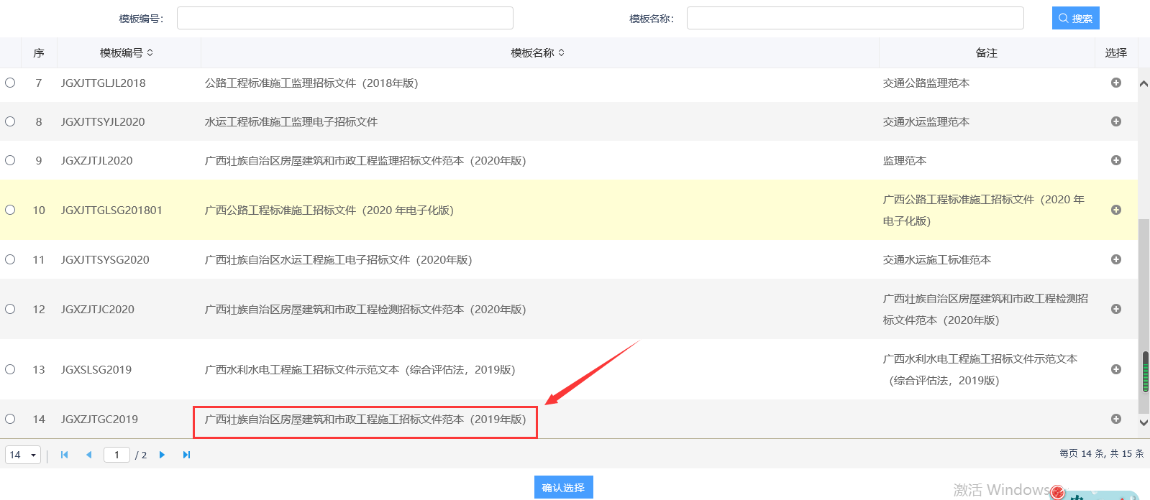Click the plus icon for JGXJTTSYJL2020 row
1150x500 pixels.
1115,121
